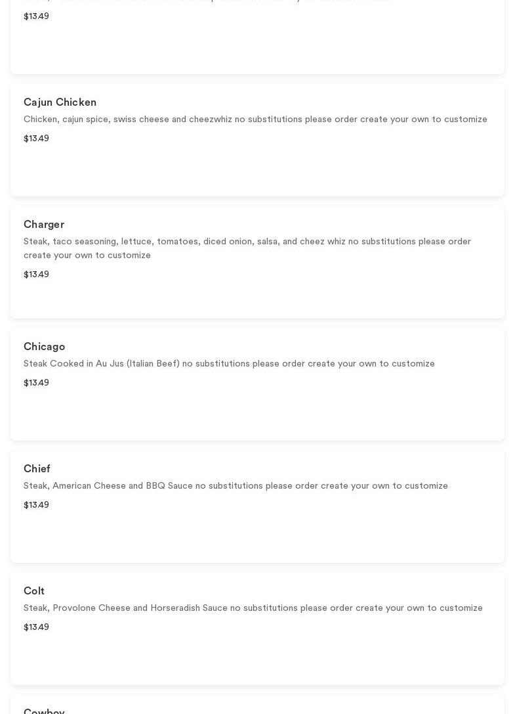Open the partially visible Cowboy item
The image size is (515, 714).
(44, 710)
